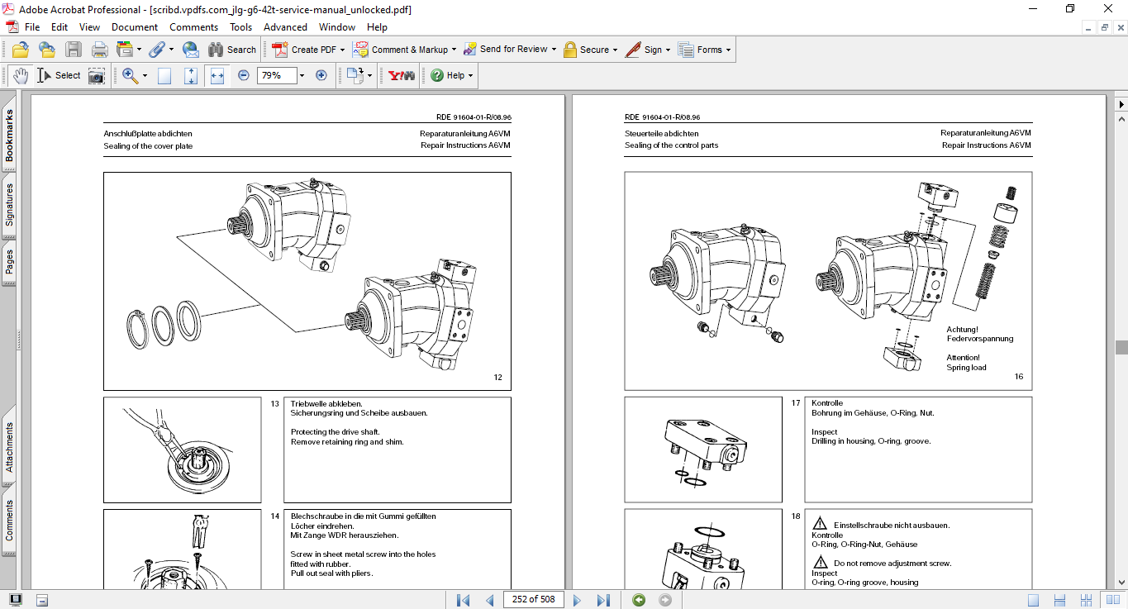Go to the first page

[463, 600]
